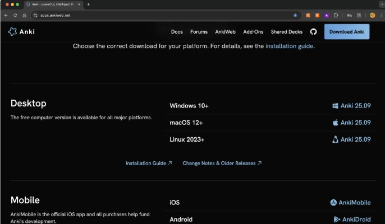Open the Installation Guide external link
Viewport: 385px width, 224px height.
(149, 163)
